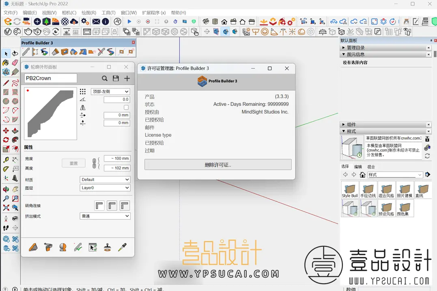Add a new profile with plus icon
Image resolution: width=437 pixels, height=291 pixels.
127,79
